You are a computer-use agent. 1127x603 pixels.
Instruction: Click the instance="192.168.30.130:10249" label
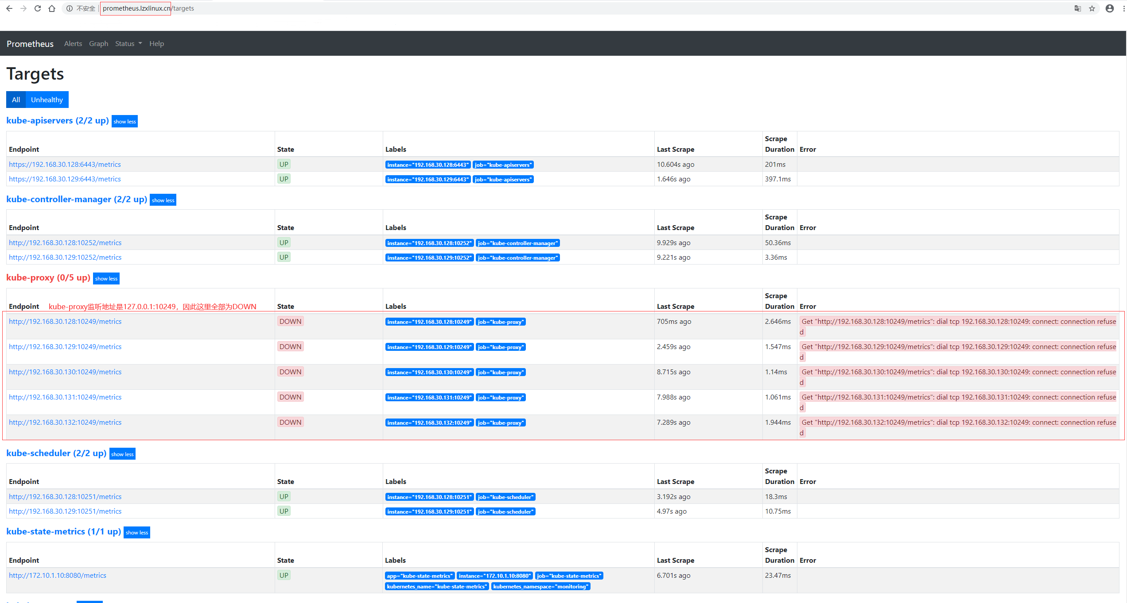coord(430,373)
